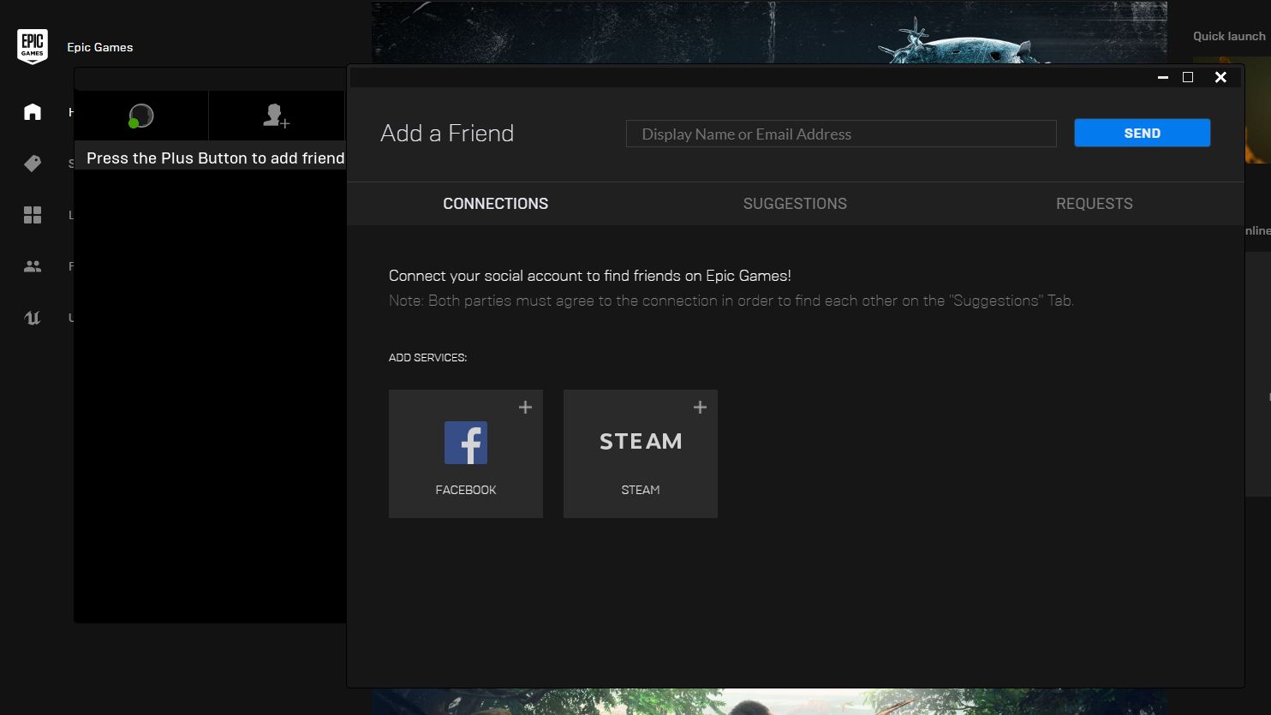This screenshot has width=1271, height=715.
Task: Minimize the Add a Friend window
Action: tap(1163, 77)
